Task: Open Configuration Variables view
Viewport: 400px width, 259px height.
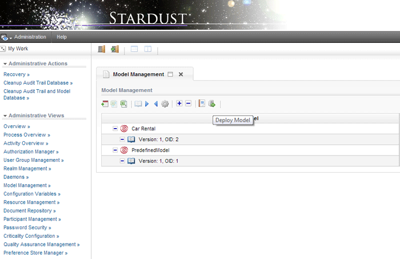Action: click(x=32, y=194)
